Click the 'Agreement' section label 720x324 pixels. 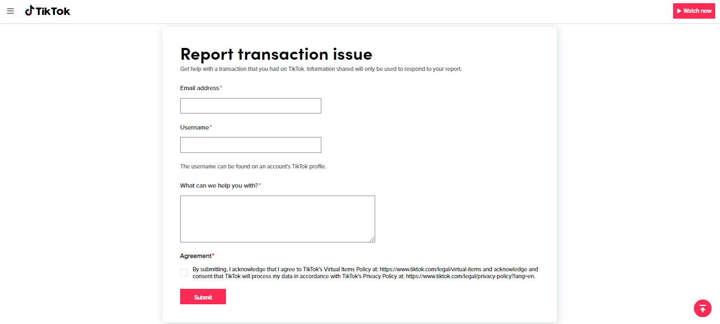(x=196, y=256)
